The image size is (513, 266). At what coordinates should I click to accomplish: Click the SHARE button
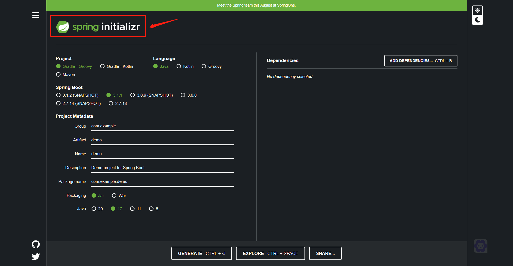325,253
